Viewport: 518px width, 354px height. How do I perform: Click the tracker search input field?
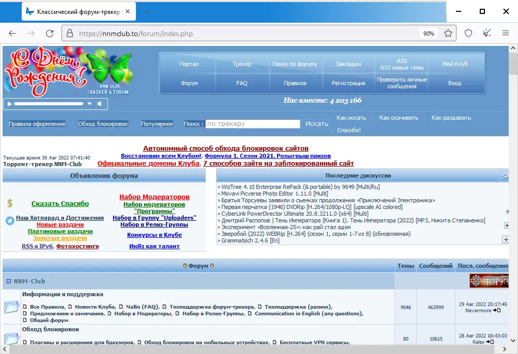(253, 124)
